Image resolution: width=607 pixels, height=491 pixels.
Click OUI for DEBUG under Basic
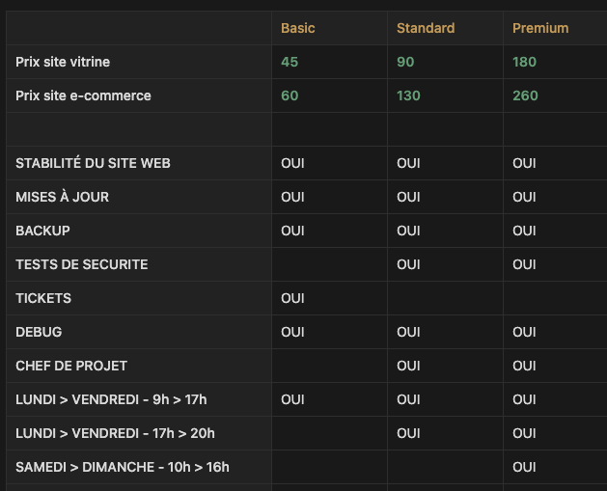[292, 332]
